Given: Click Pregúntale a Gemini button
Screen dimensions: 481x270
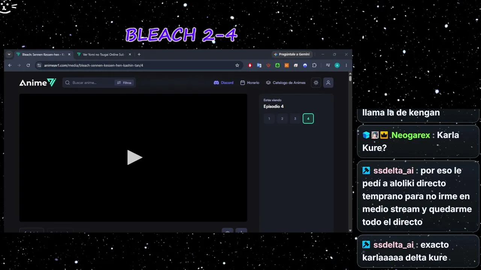Looking at the screenshot, I should click(x=292, y=54).
